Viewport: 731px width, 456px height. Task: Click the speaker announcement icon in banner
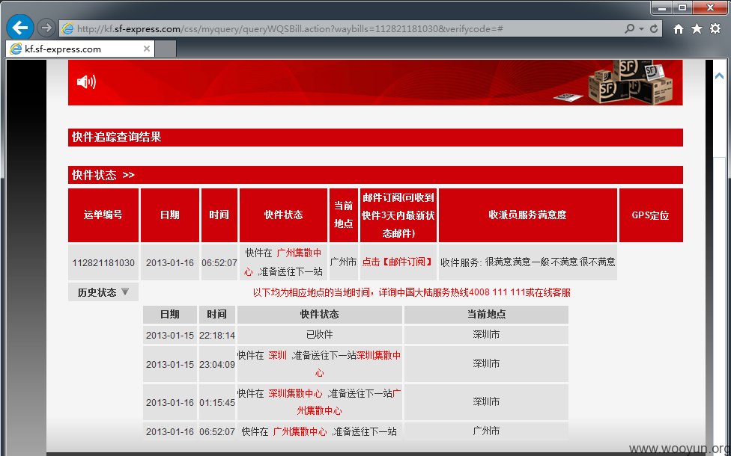click(86, 82)
